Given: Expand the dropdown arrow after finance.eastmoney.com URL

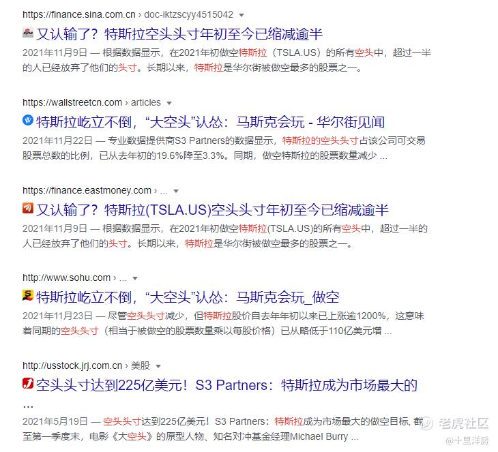Looking at the screenshot, I should (176, 191).
